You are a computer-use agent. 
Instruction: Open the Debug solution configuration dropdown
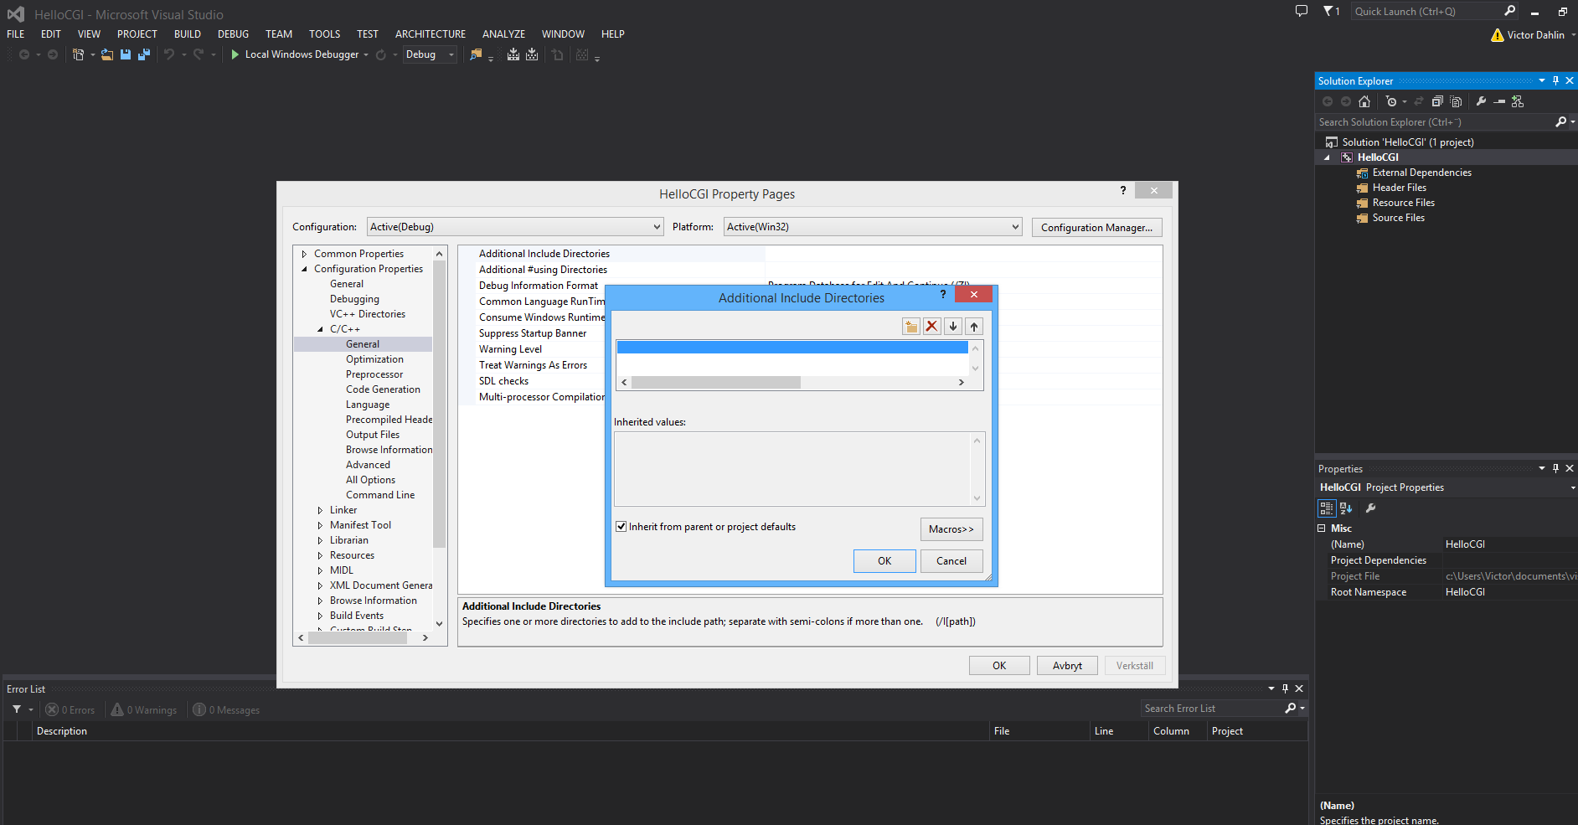431,54
